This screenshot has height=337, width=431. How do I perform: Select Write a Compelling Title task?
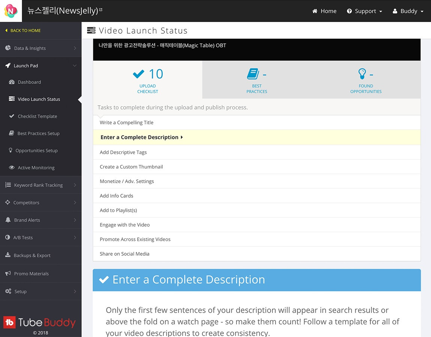coord(257,122)
